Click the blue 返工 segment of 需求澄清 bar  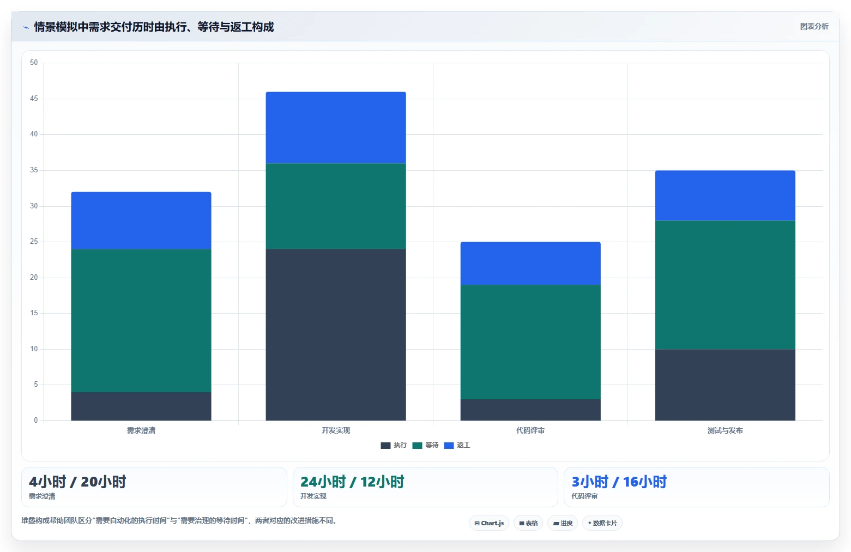click(x=141, y=220)
